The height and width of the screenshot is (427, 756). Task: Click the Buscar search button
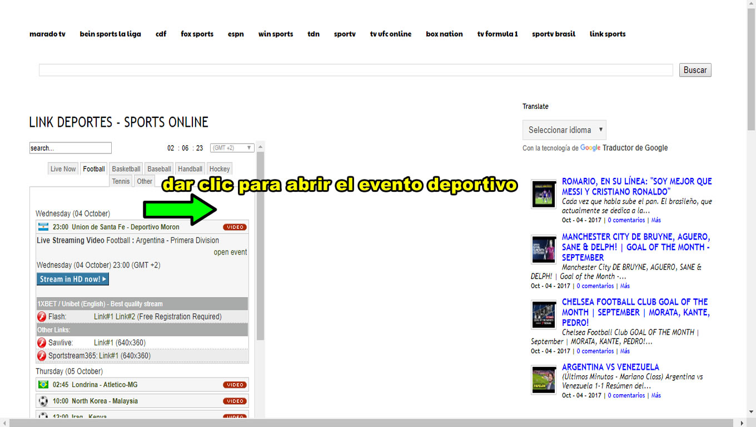click(695, 70)
